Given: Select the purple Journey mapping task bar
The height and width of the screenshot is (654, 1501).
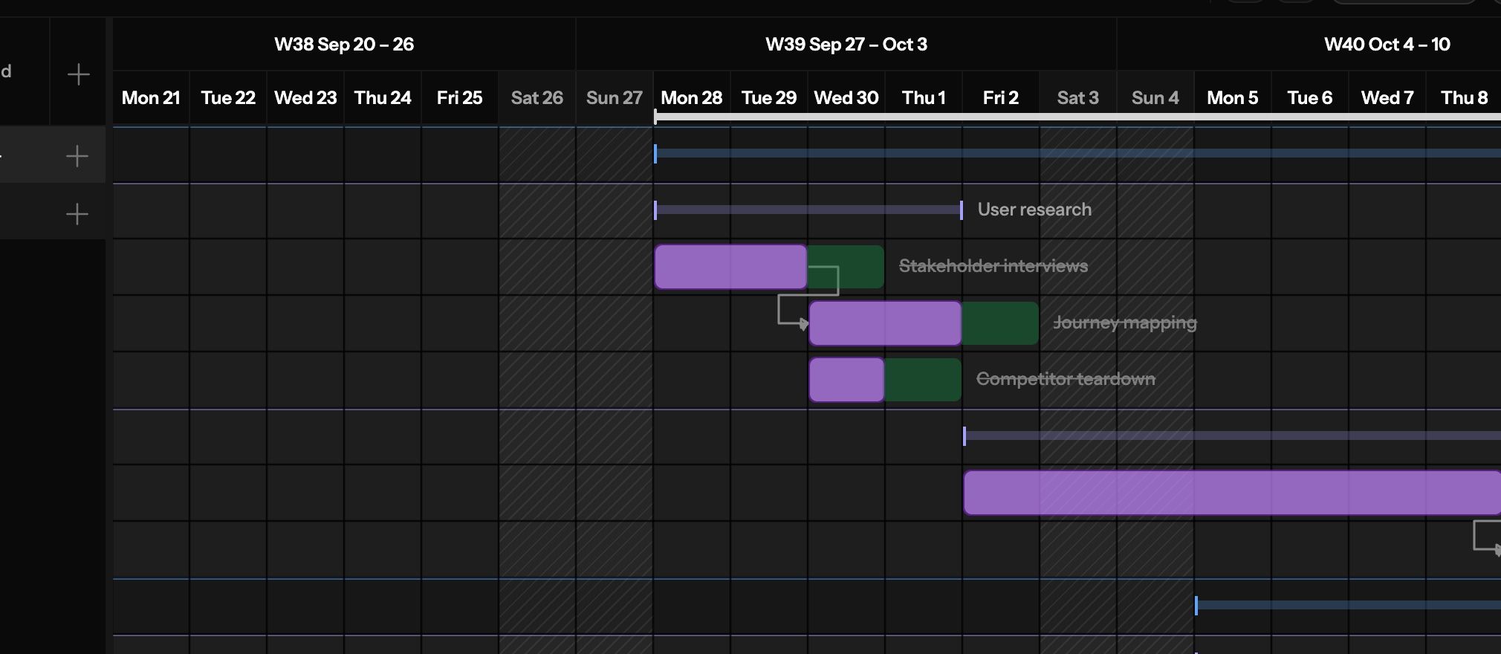Looking at the screenshot, I should (x=885, y=323).
